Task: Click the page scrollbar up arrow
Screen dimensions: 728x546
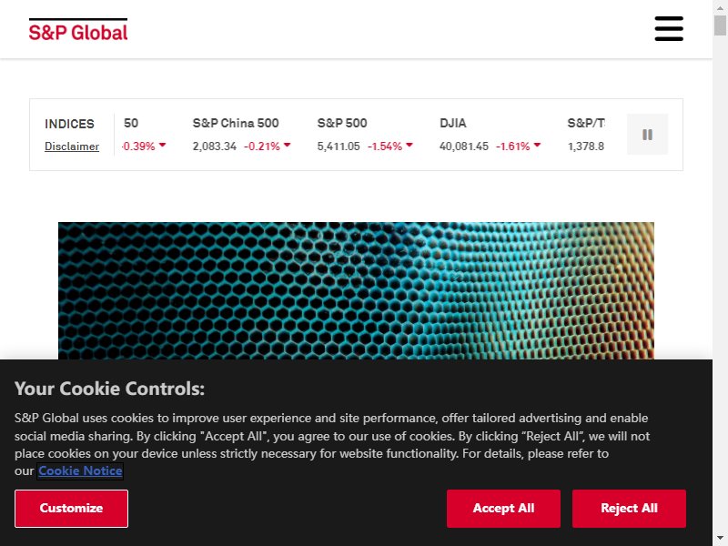Action: click(720, 7)
